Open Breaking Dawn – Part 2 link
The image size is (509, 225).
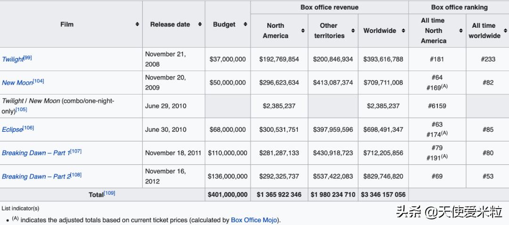point(35,177)
